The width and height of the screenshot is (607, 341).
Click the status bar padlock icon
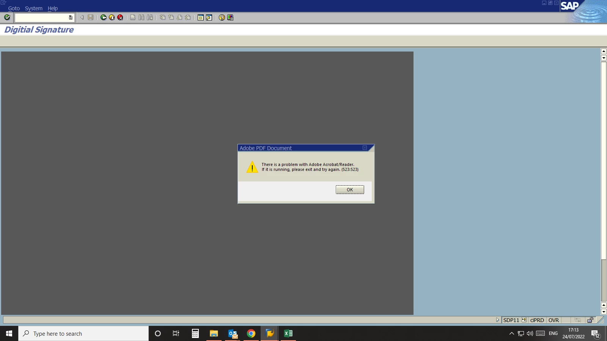(590, 320)
